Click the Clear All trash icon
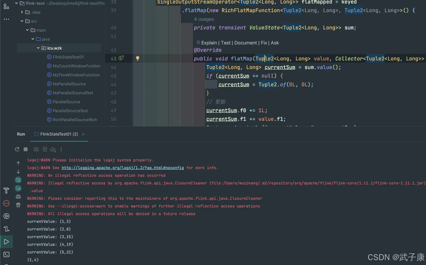Image resolution: width=426 pixels, height=265 pixels. click(18, 205)
